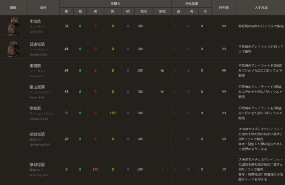Click Lightning Bolt's yellow 110 damage value
Viewport: 285px width, 185px height.
coord(112,113)
